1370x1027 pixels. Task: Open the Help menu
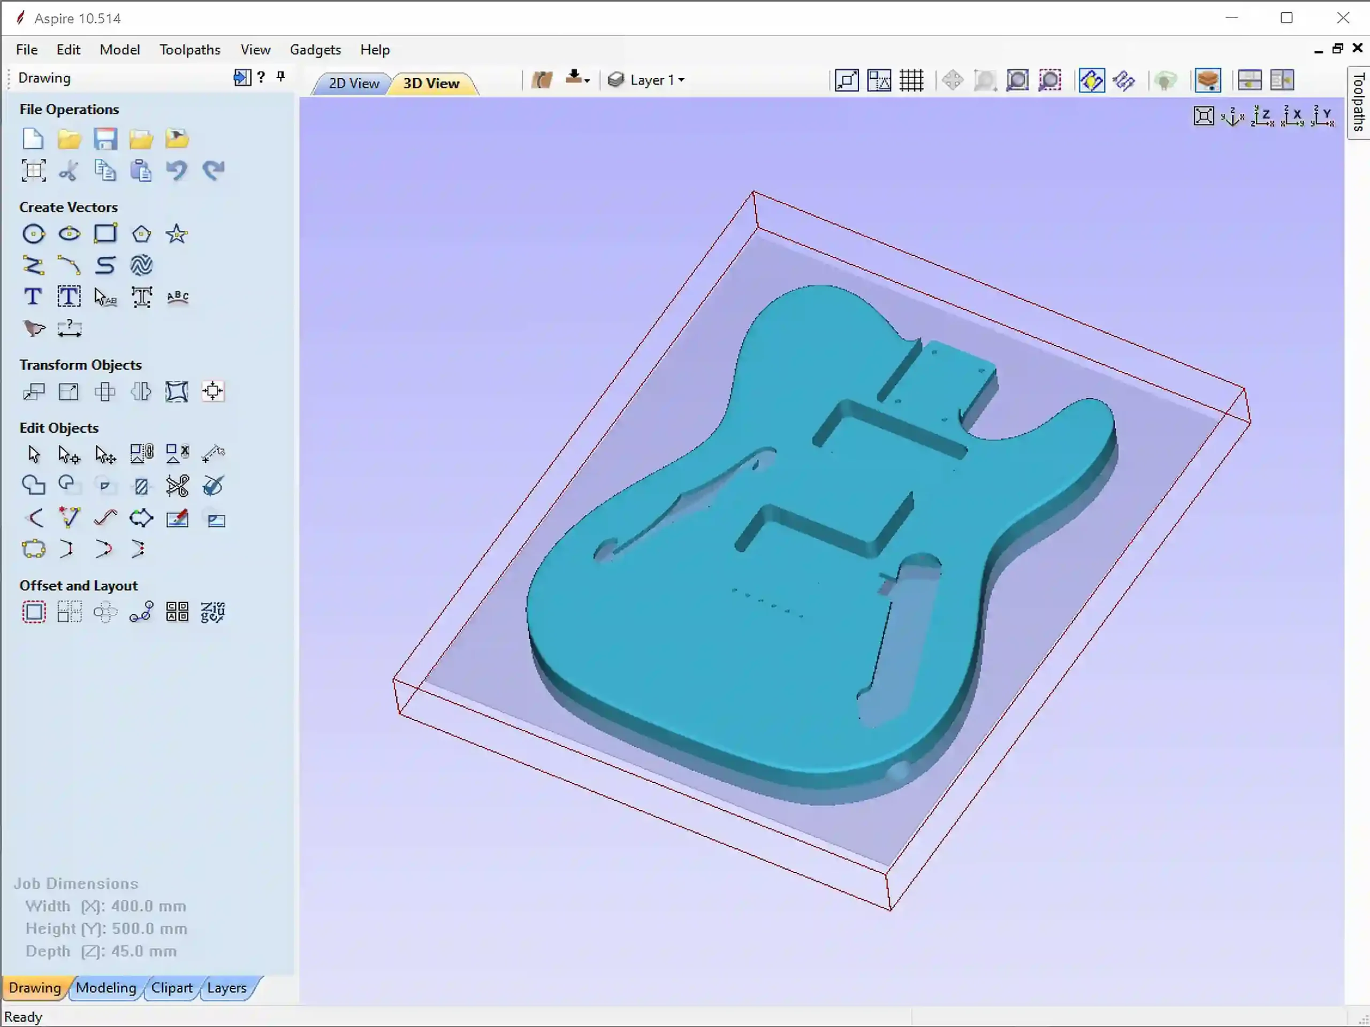pos(375,50)
